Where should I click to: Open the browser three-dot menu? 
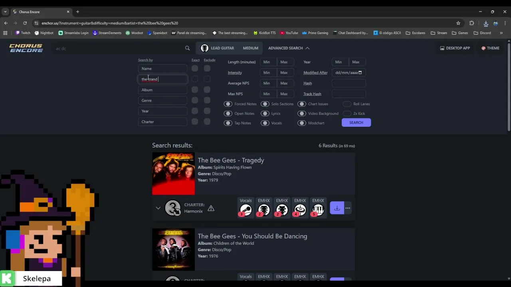pos(505,23)
